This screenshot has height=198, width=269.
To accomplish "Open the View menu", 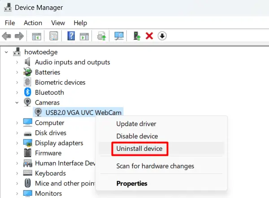I will pyautogui.click(x=58, y=23).
